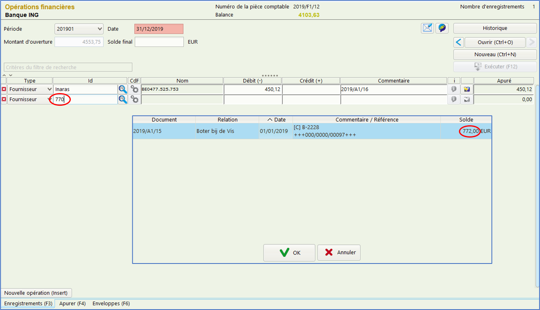Click the Apuré matching icon on 770 row
Viewport: 540px width, 310px height.
(x=467, y=99)
